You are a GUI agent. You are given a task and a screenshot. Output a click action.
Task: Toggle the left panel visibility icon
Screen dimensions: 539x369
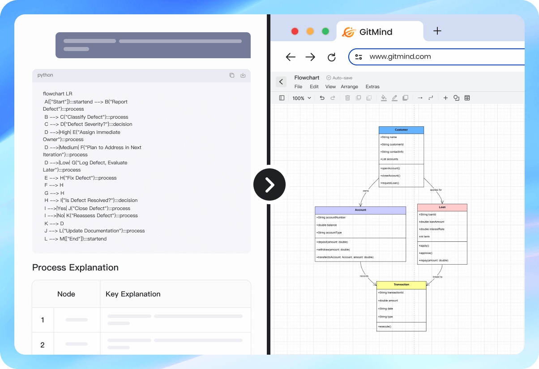[x=282, y=98]
